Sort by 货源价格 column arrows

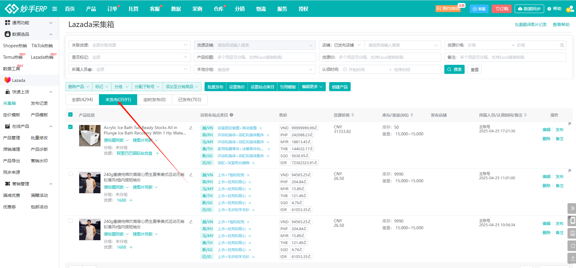tap(353, 115)
